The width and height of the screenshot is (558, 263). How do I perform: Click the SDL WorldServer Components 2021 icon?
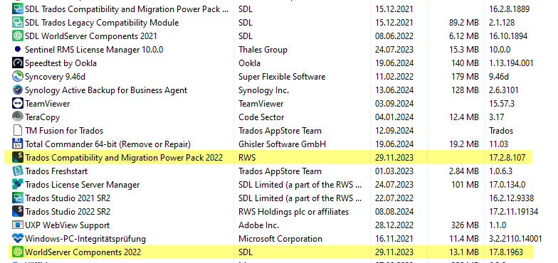[17, 36]
